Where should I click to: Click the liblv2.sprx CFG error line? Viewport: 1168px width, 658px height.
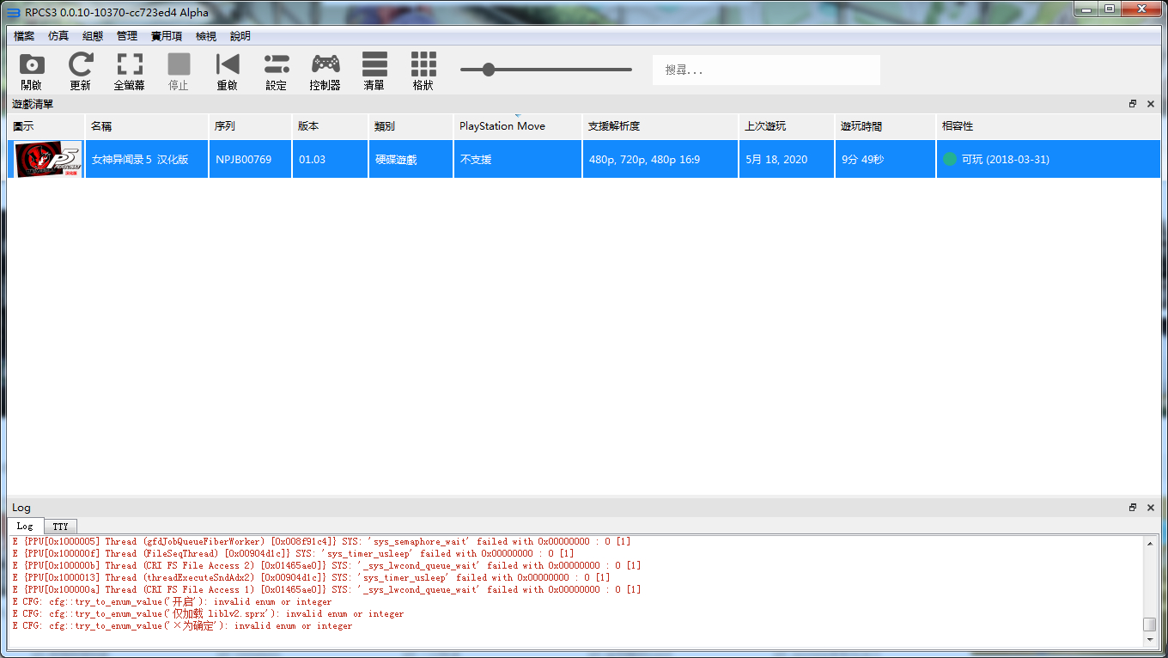208,613
